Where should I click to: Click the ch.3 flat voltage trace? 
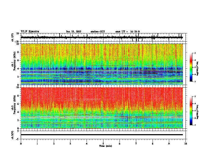pyautogui.click(x=102, y=135)
